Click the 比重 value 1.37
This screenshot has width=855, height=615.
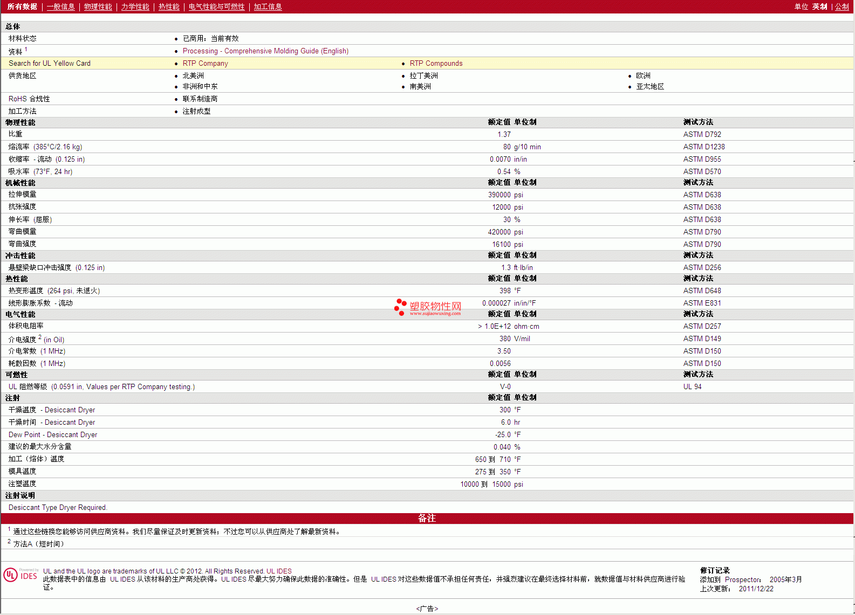coord(504,135)
